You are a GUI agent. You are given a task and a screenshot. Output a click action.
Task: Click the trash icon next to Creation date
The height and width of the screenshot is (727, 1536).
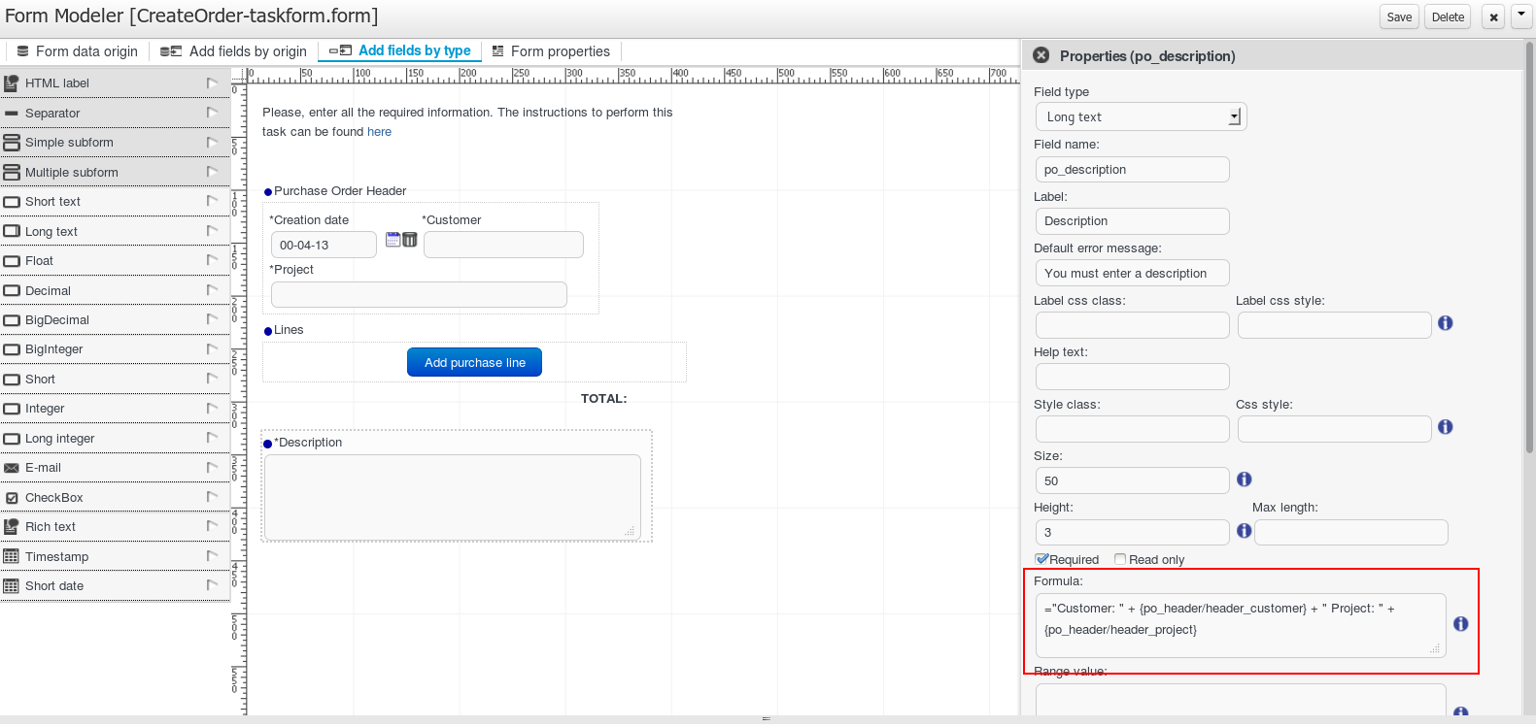[410, 240]
